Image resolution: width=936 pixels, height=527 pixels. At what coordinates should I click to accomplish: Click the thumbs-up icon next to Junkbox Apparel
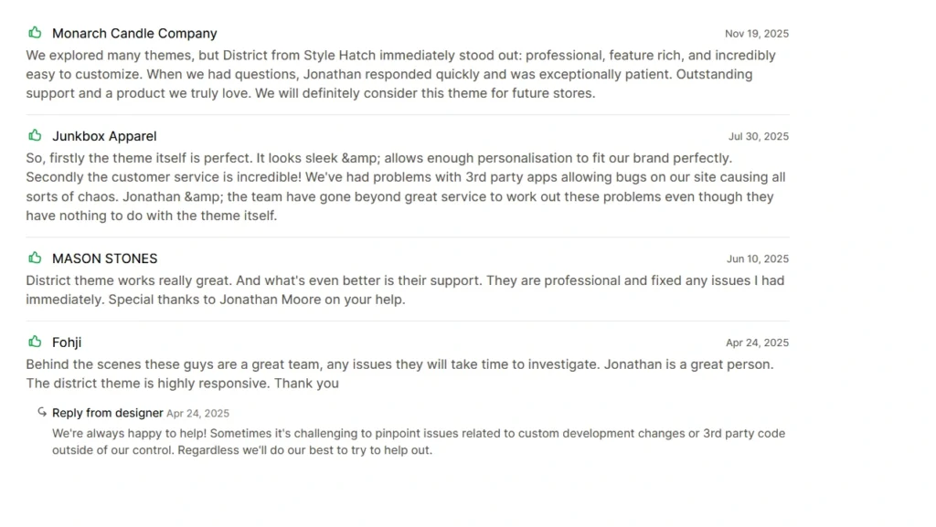click(x=35, y=135)
